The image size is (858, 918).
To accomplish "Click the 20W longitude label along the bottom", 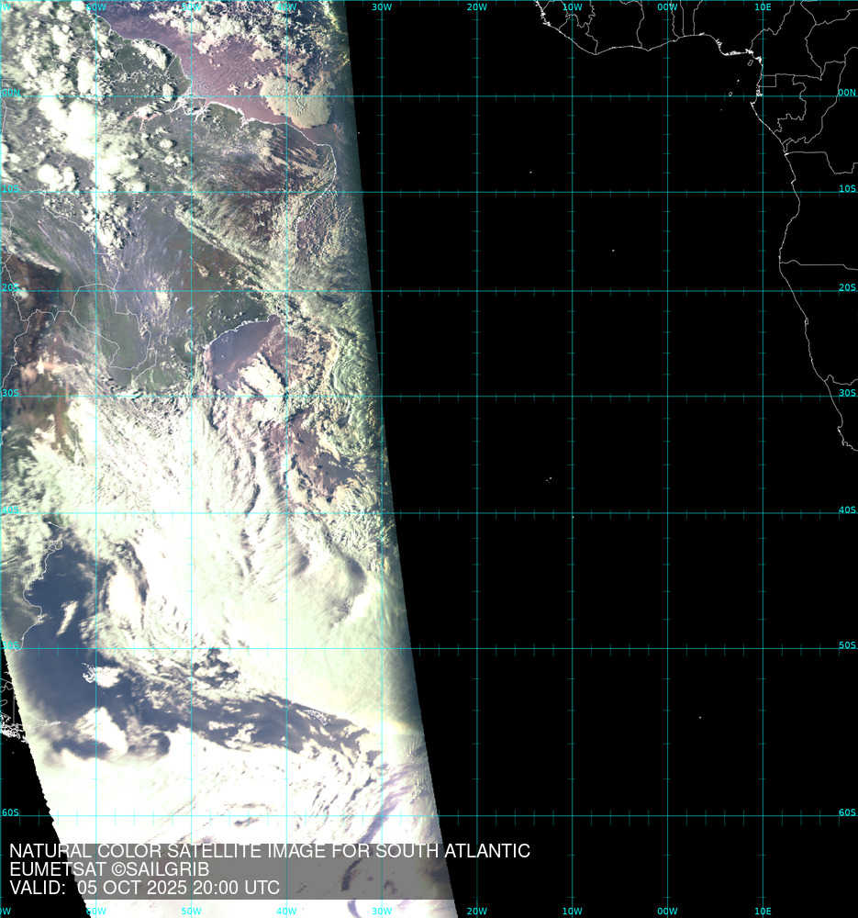I will tap(476, 911).
